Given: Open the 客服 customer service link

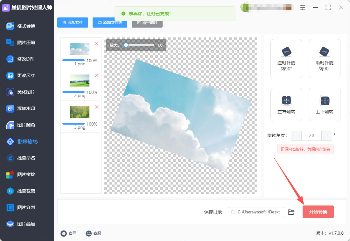Looking at the screenshot, I should [x=94, y=233].
